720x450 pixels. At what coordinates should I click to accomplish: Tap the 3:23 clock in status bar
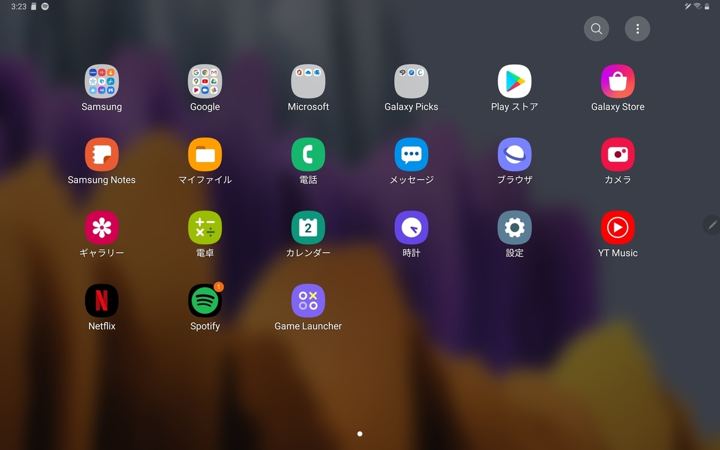pyautogui.click(x=19, y=7)
